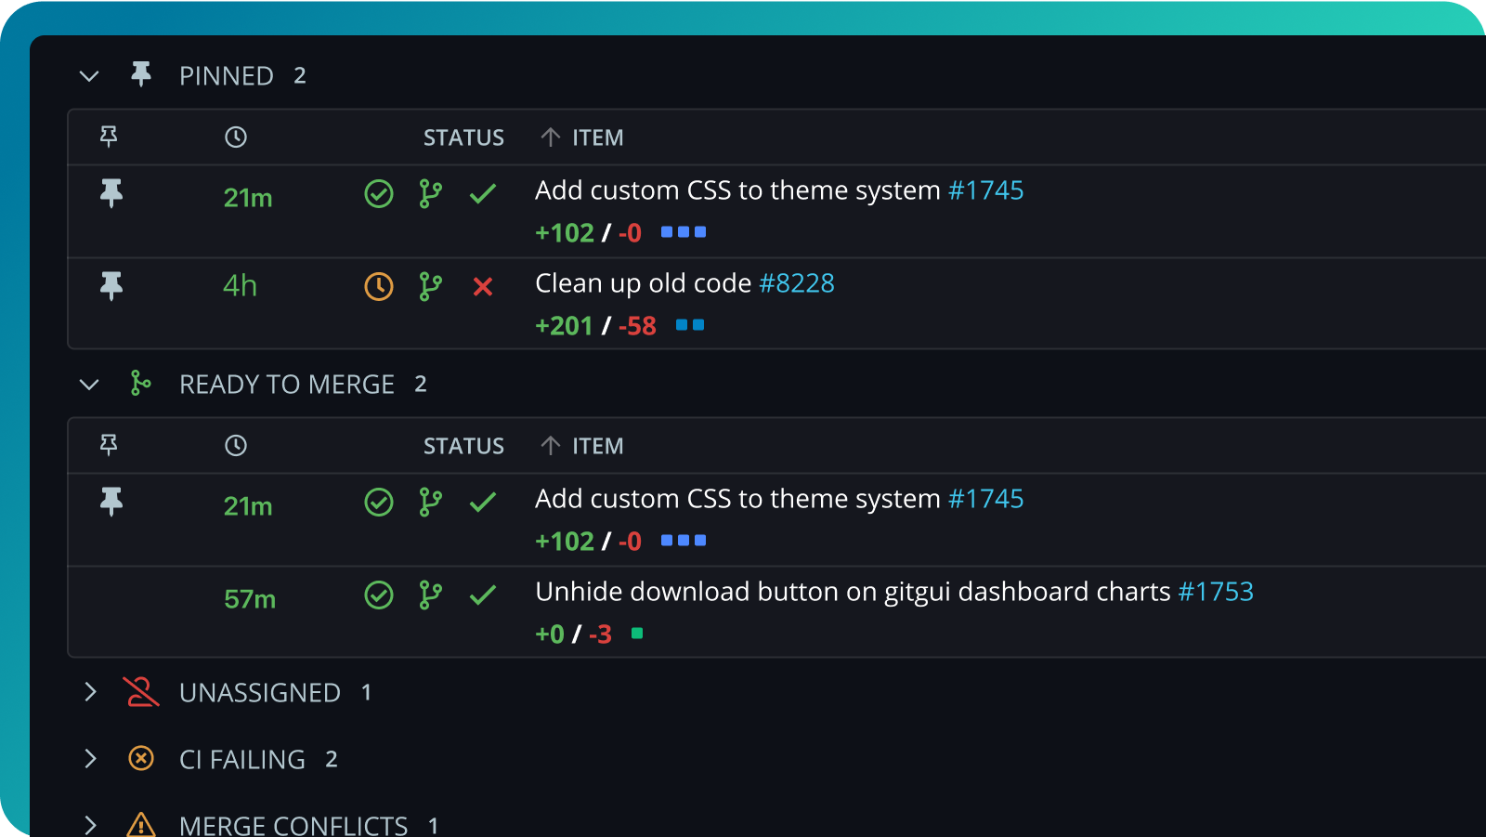Image resolution: width=1486 pixels, height=837 pixels.
Task: Select the unassigned user icon next to UNASSIGNED
Action: 140,691
